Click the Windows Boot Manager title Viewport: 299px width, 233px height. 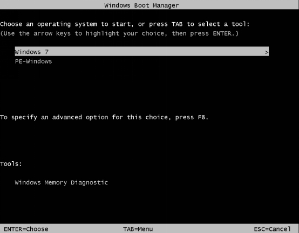pos(141,5)
